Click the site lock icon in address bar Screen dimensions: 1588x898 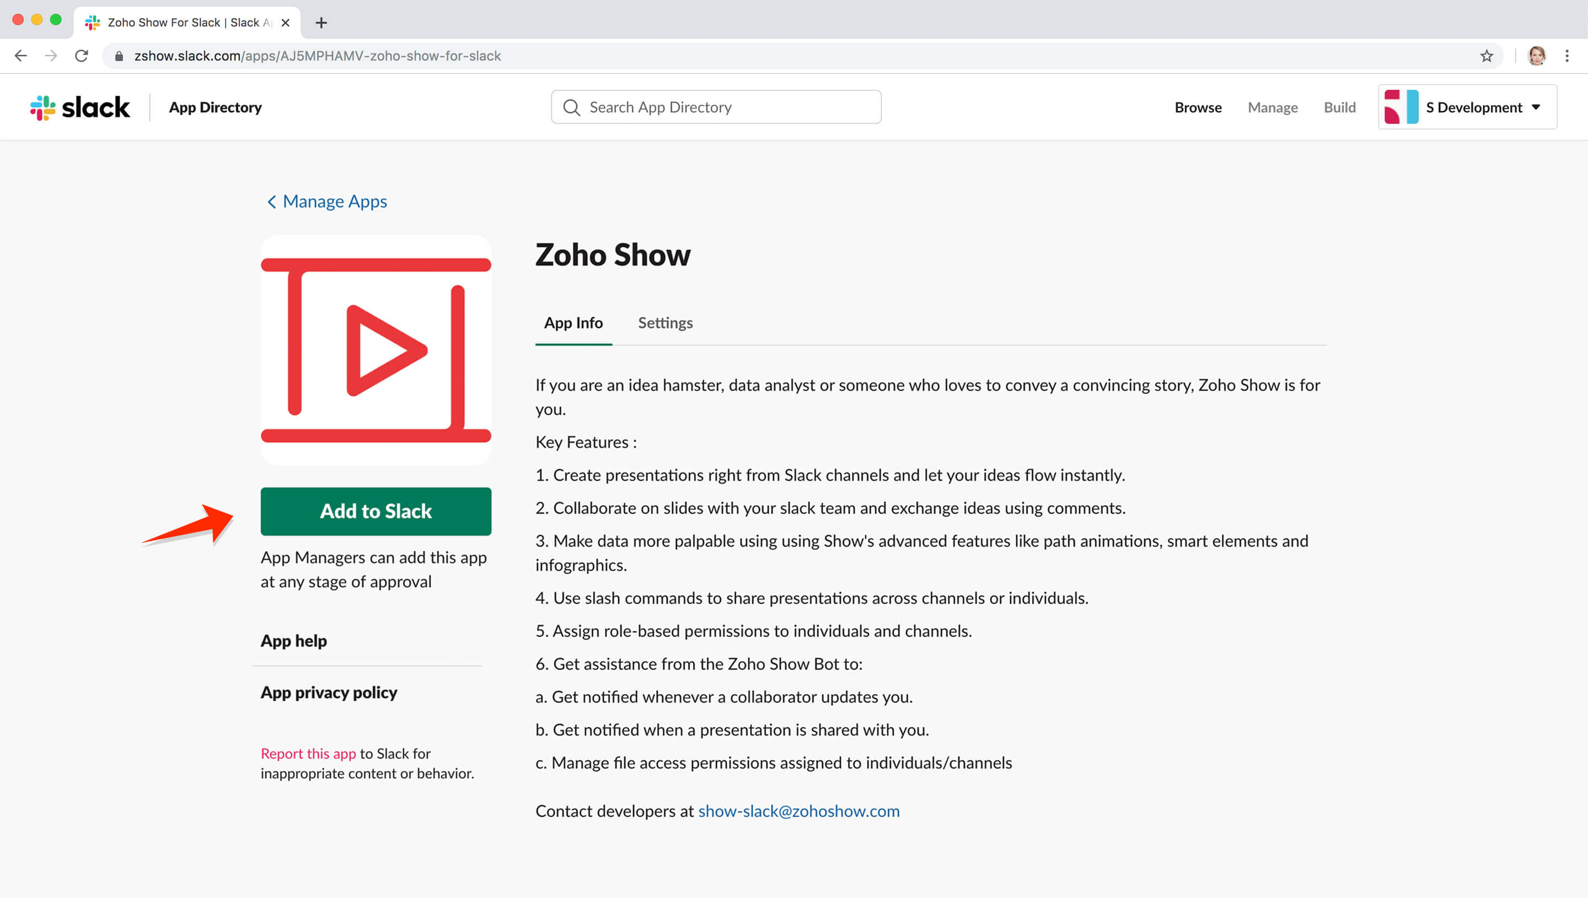point(120,56)
